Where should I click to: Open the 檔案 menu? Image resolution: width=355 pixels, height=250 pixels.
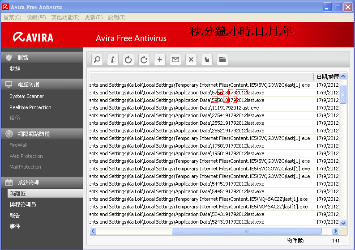(12, 17)
